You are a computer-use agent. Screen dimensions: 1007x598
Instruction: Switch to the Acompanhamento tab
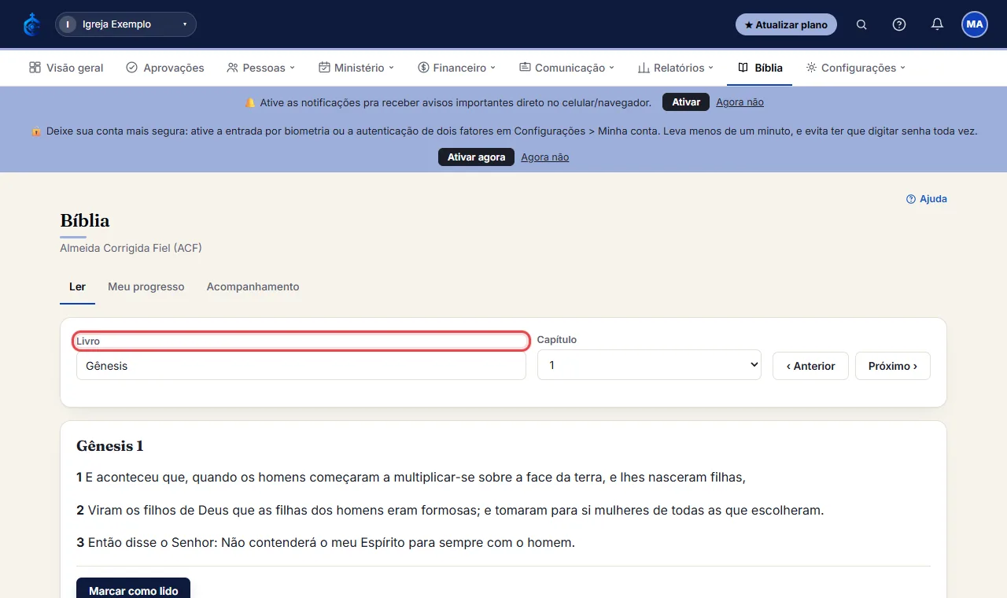[253, 286]
